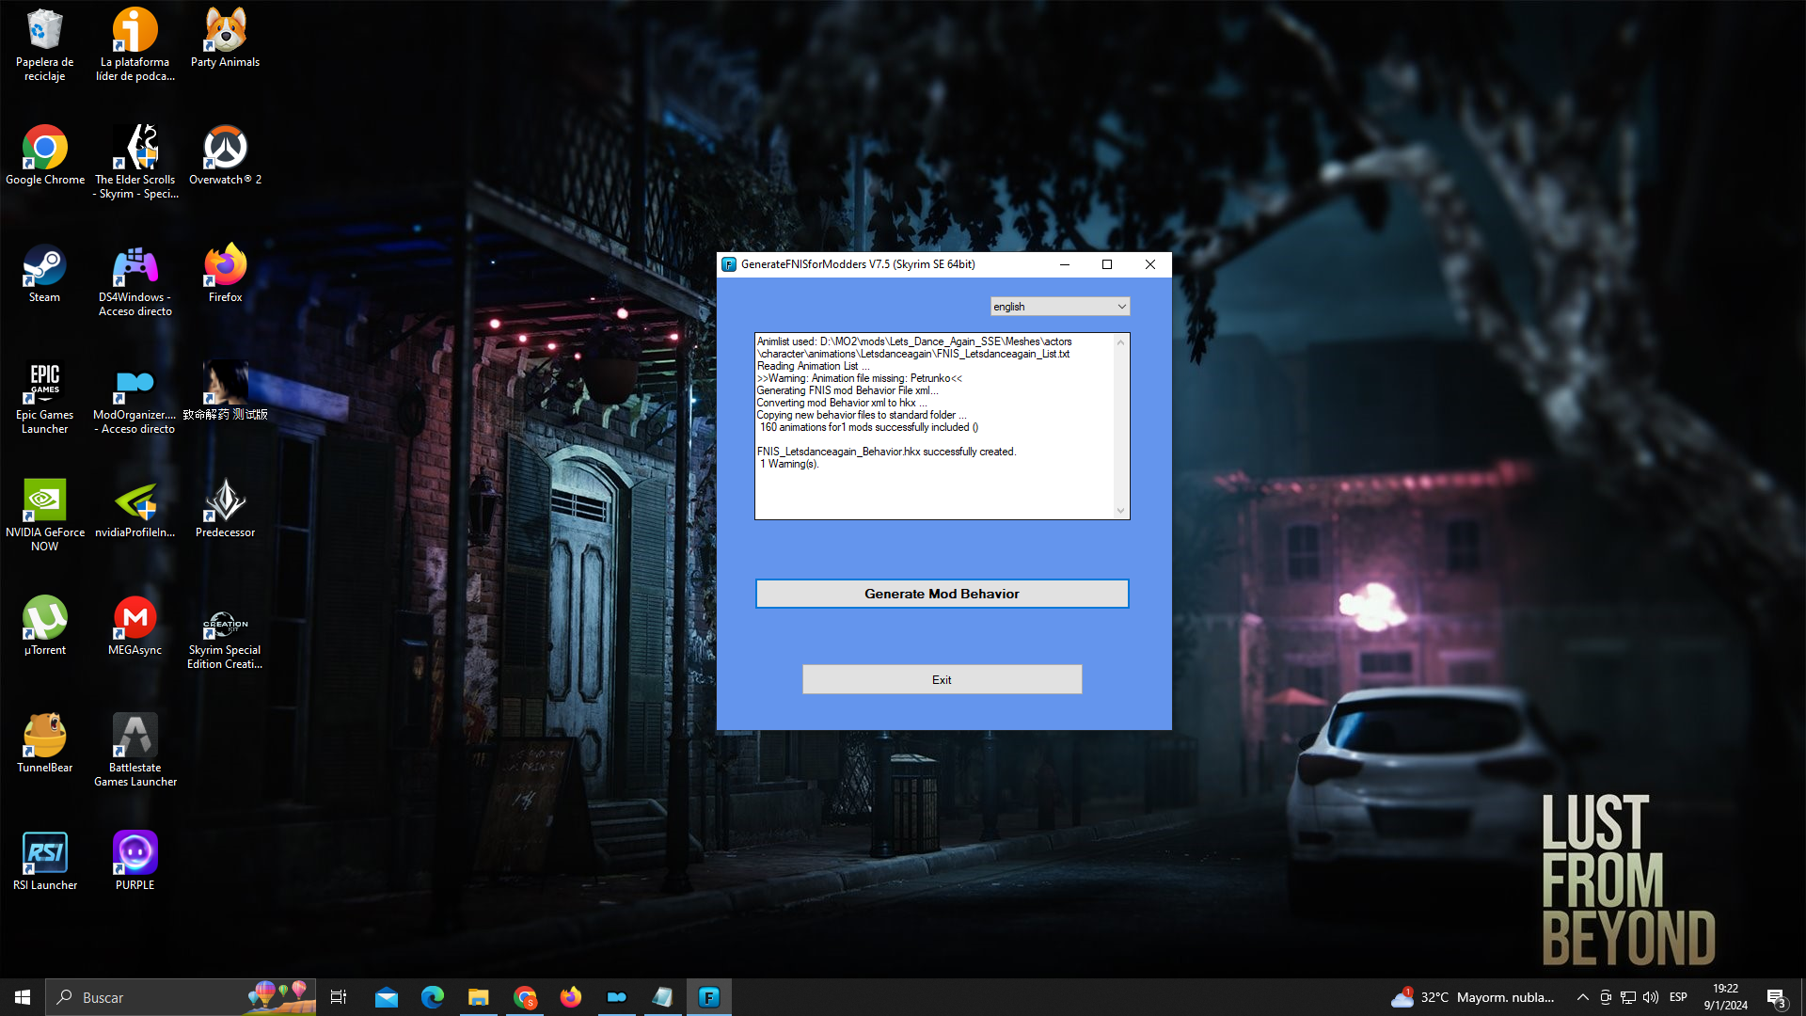Open the Party Animals desktop shortcut
Image resolution: width=1806 pixels, height=1016 pixels.
[x=225, y=38]
